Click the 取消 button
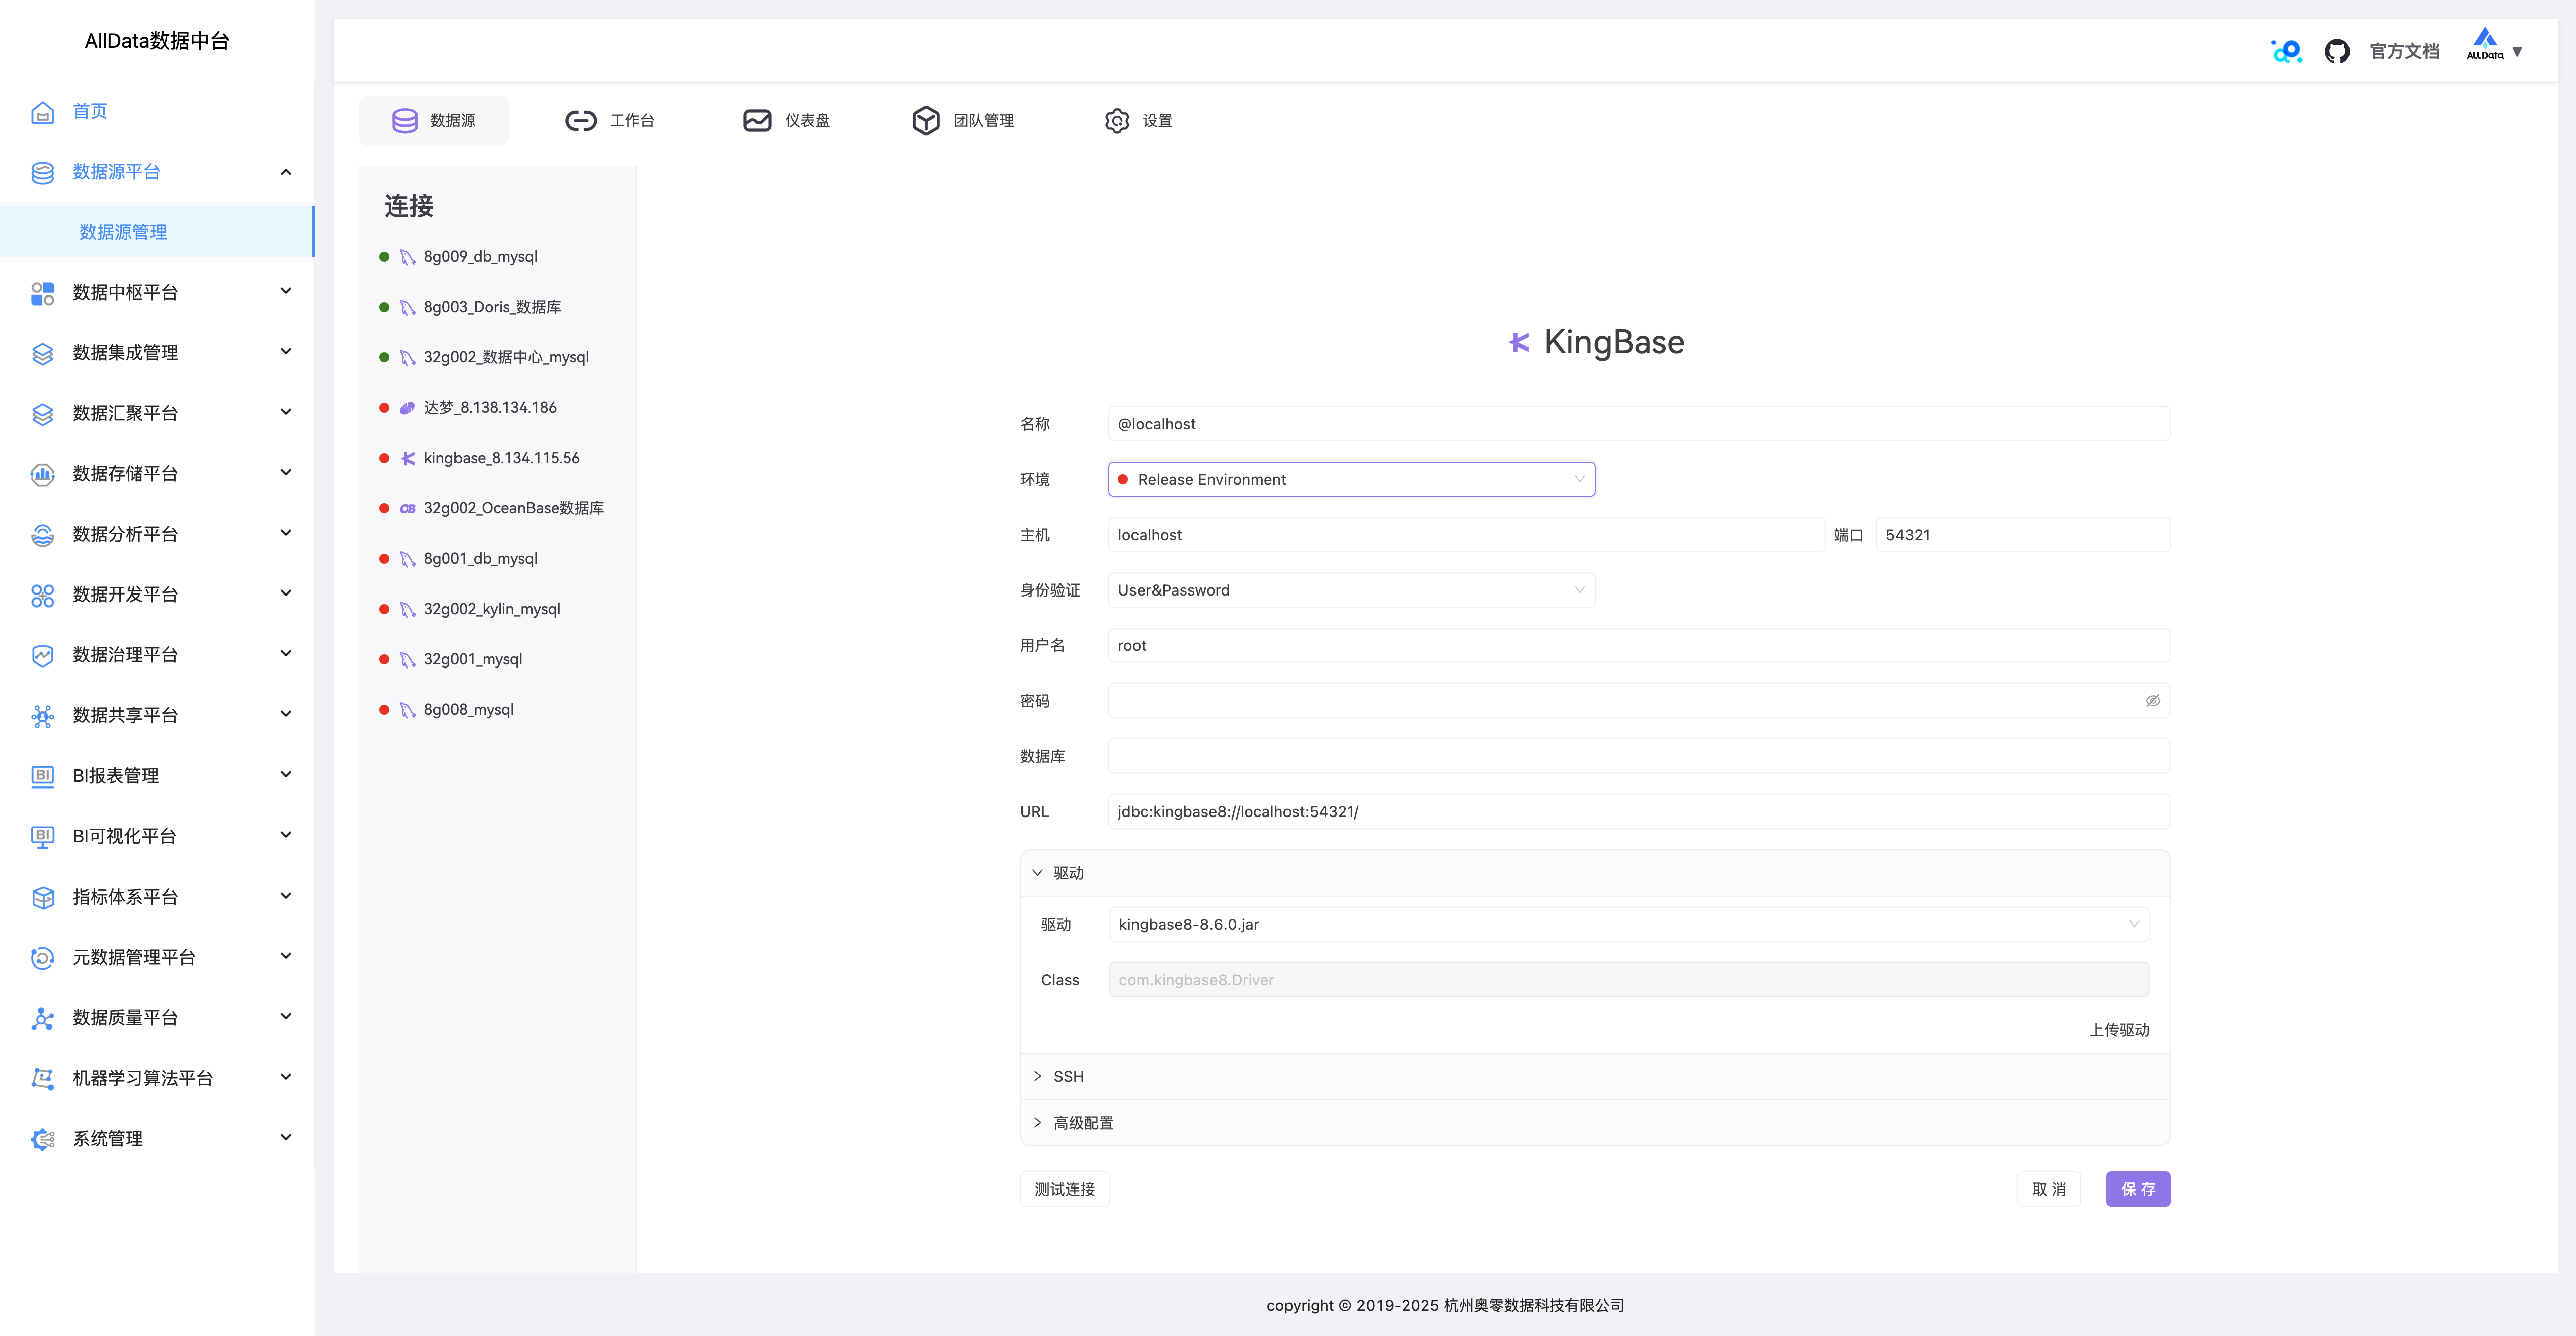Viewport: 2576px width, 1336px height. (2048, 1189)
